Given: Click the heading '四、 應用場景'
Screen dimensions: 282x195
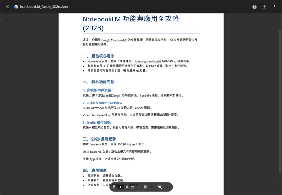Looking at the screenshot, I should tap(95, 170).
